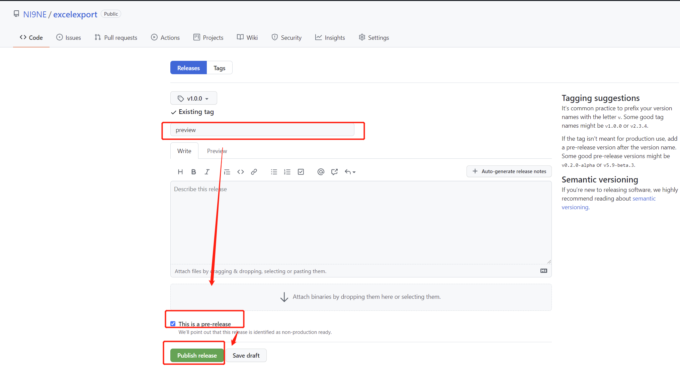Screen dimensions: 680x375
Task: Add a task list checkbox
Action: tap(301, 172)
